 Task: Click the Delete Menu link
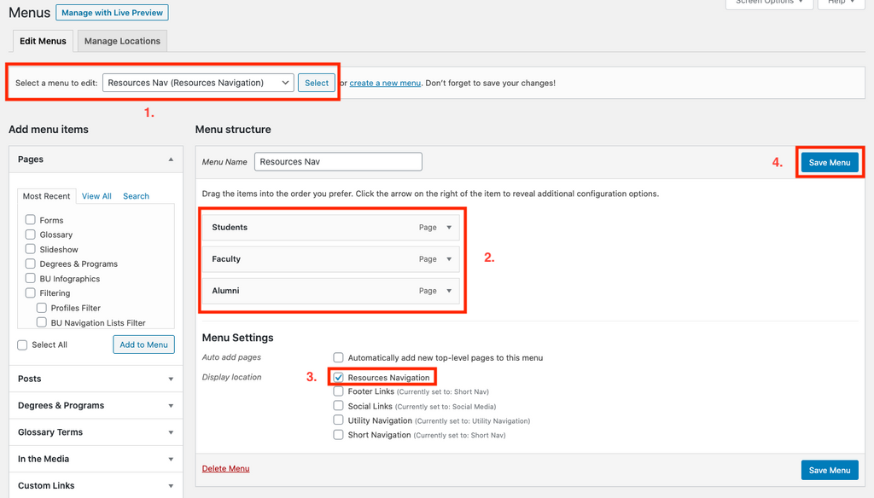point(225,468)
